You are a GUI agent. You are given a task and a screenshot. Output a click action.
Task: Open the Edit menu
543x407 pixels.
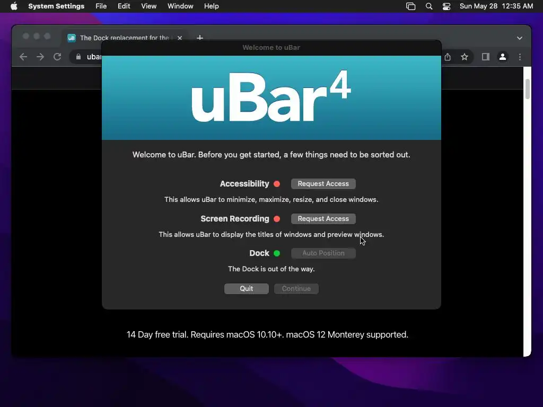[124, 6]
